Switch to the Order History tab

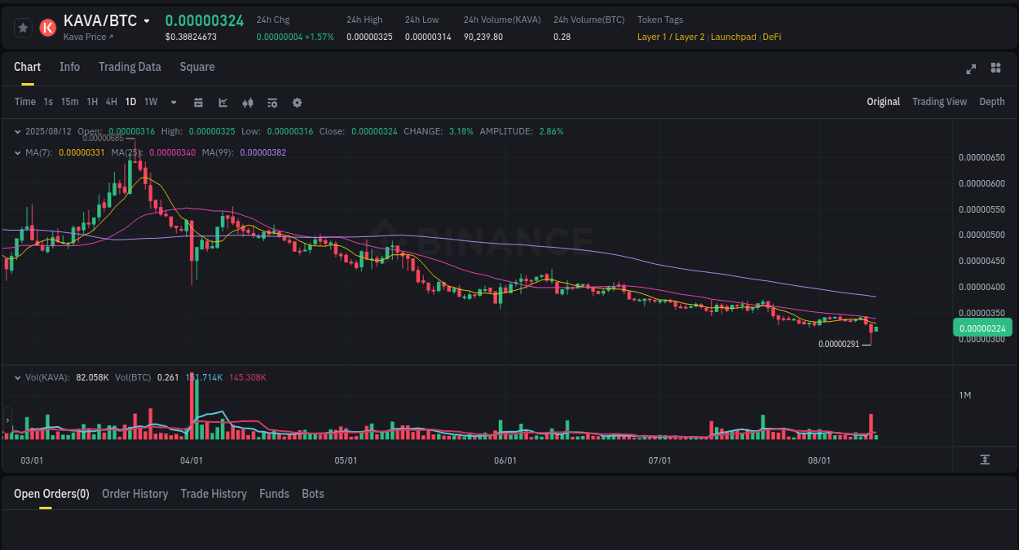(135, 494)
